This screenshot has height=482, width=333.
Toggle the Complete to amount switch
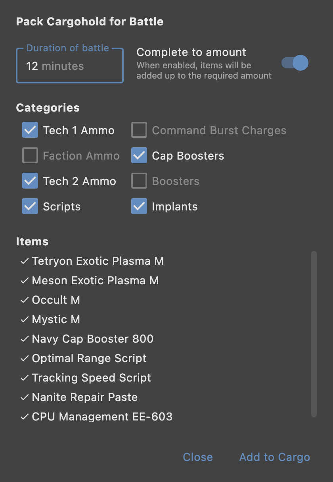(295, 63)
